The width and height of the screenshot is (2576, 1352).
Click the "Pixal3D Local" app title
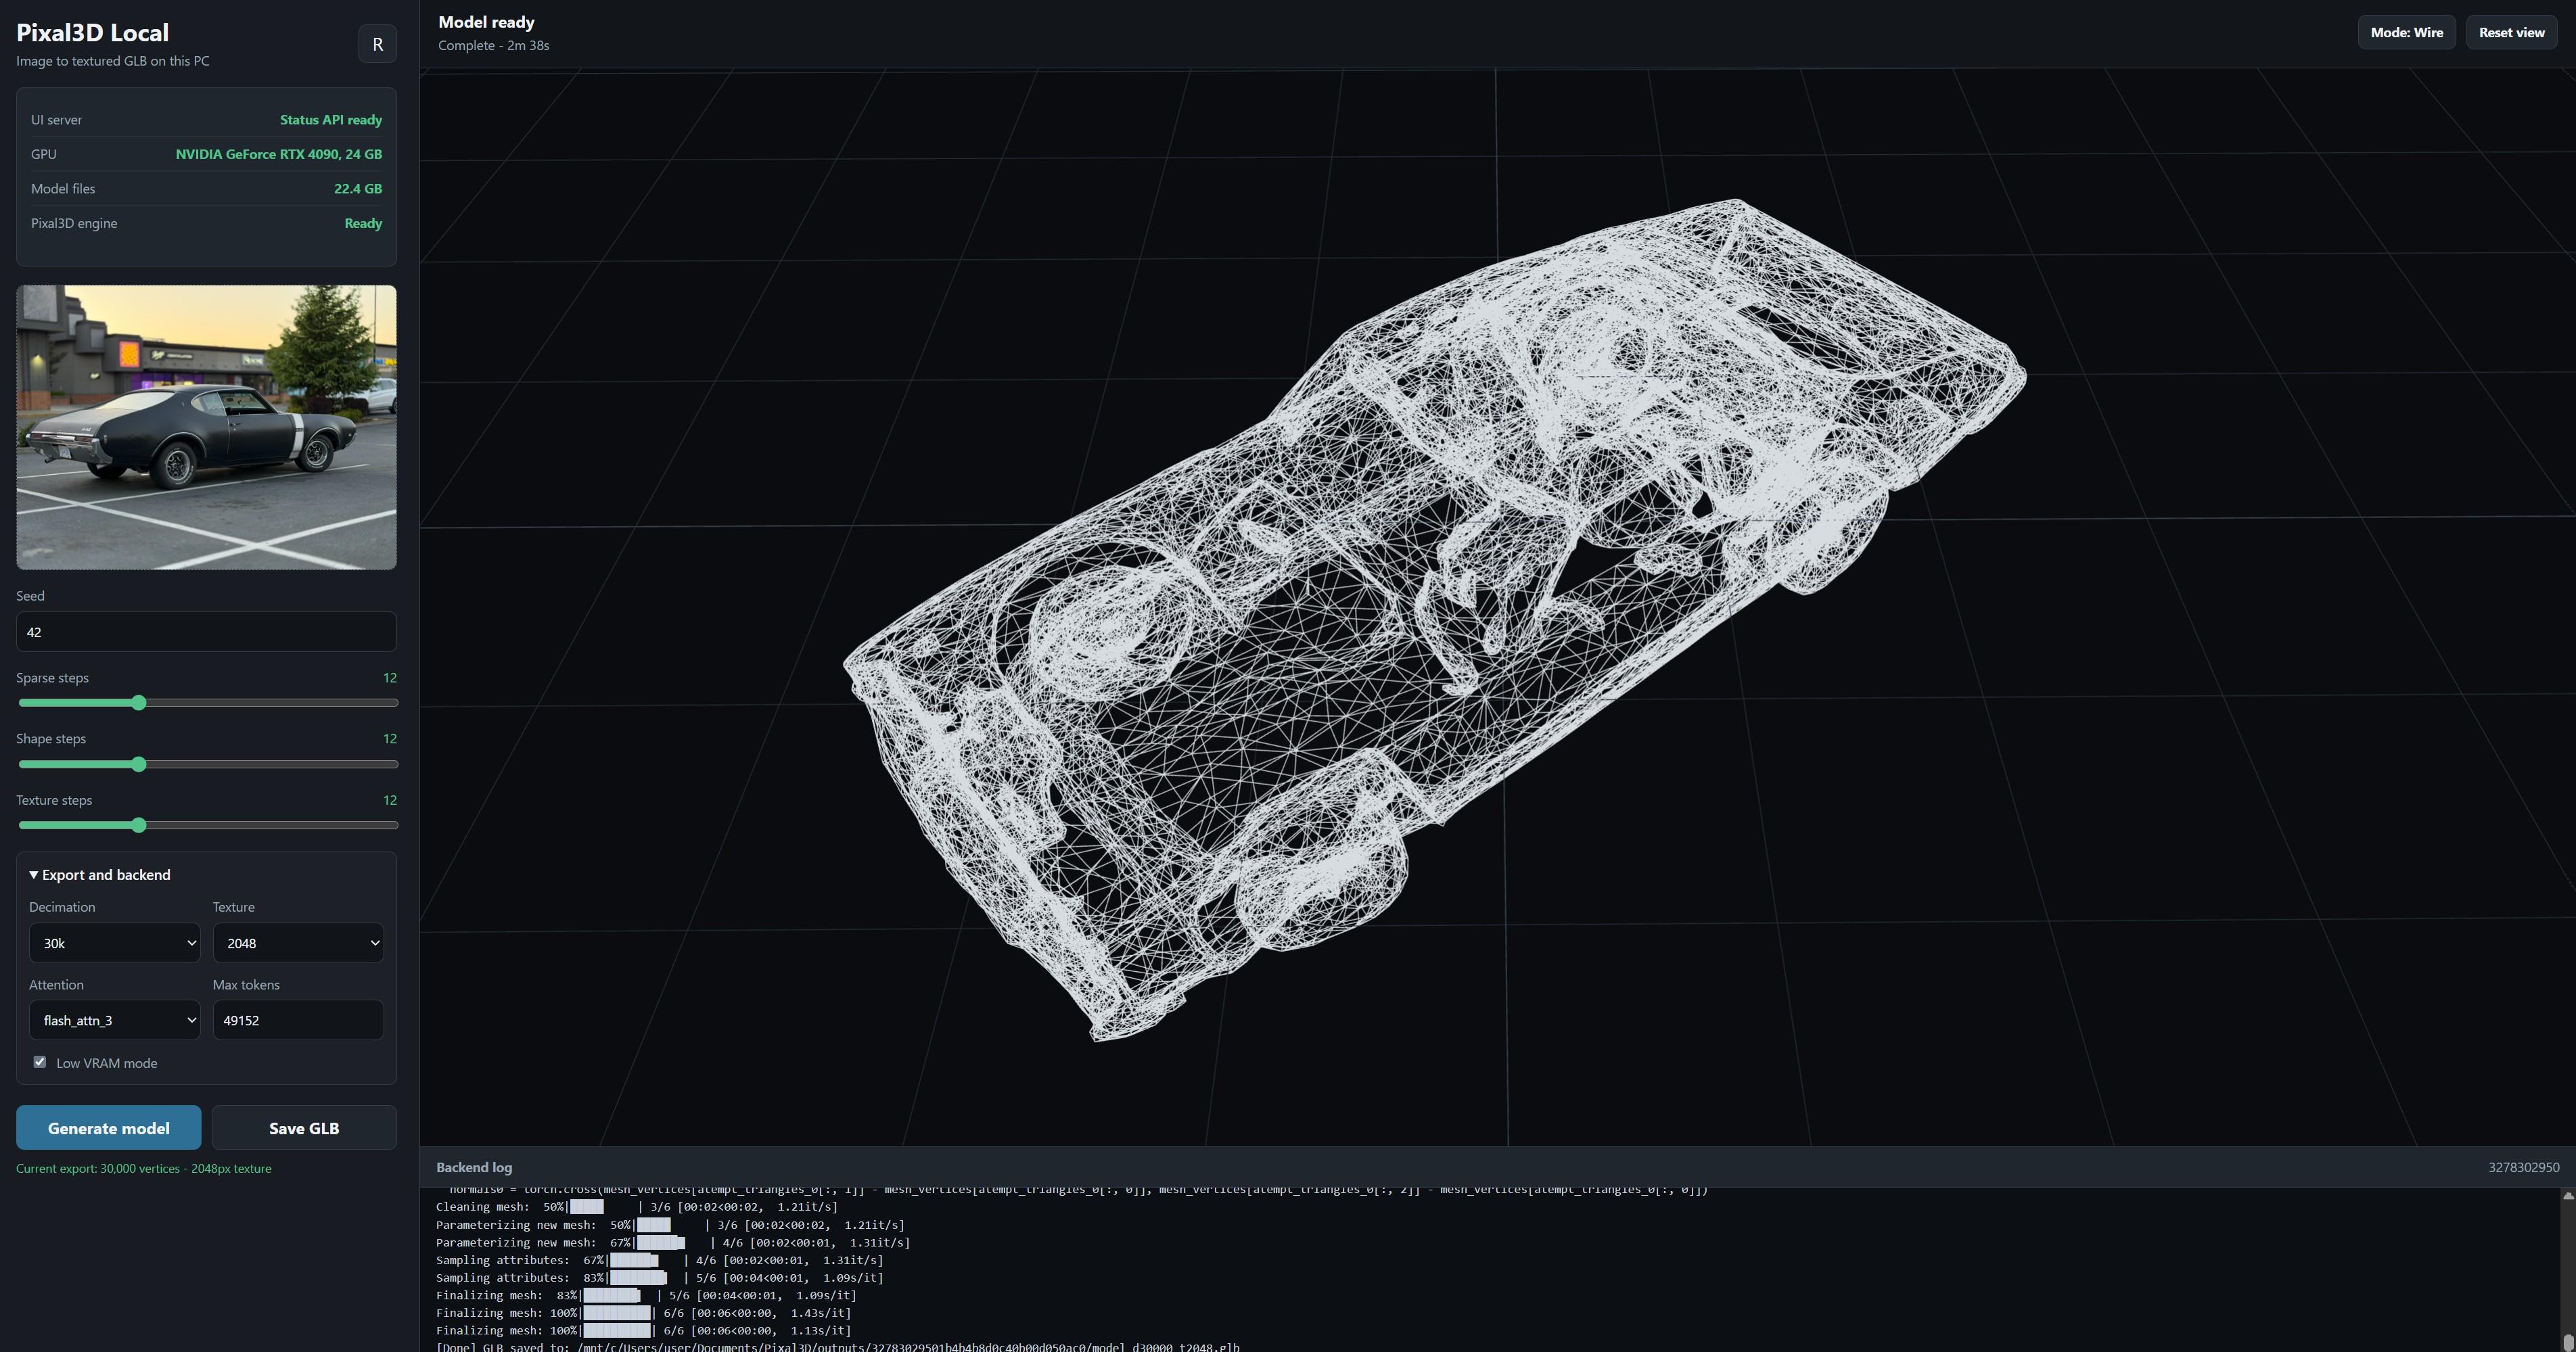click(92, 32)
